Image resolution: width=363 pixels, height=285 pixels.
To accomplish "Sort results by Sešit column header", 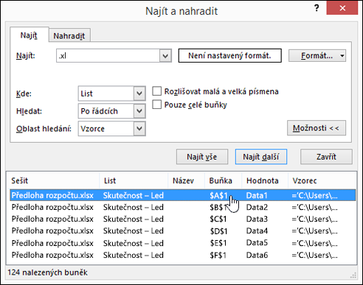I will (53, 180).
